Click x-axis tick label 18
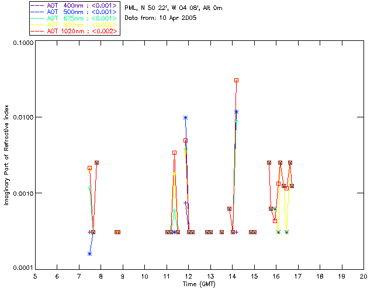This screenshot has width=374, height=299. (320, 276)
